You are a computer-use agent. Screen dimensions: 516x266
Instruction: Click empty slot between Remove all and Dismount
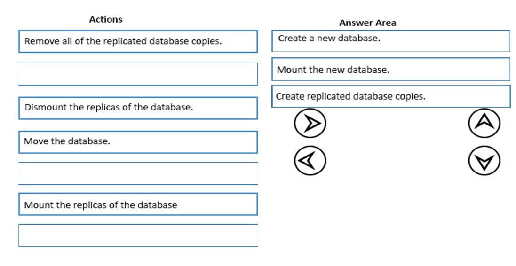[x=138, y=74]
